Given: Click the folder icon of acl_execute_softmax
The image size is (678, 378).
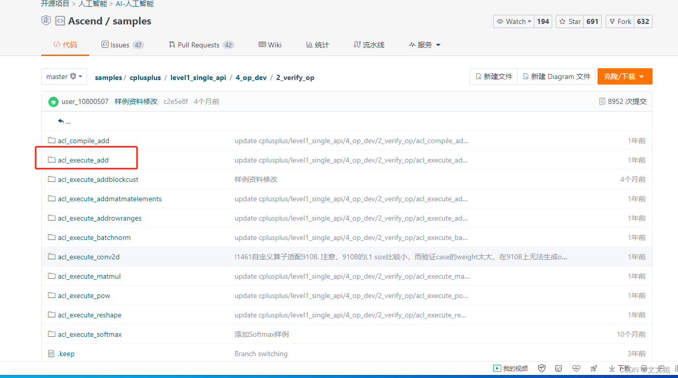Looking at the screenshot, I should point(51,334).
